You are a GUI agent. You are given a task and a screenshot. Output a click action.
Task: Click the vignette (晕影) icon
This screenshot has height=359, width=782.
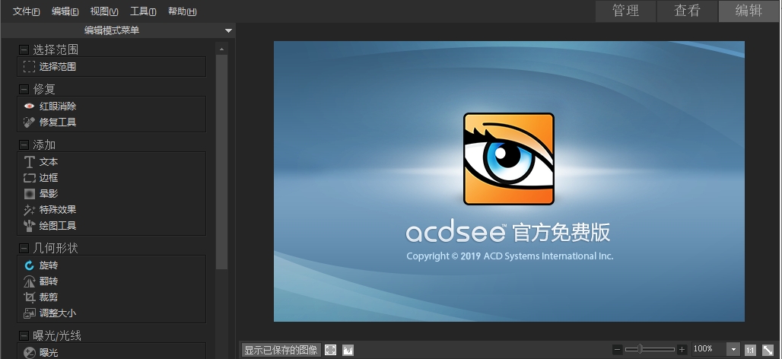click(x=29, y=193)
